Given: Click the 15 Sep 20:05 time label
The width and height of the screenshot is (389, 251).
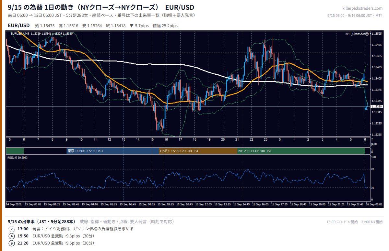Looking at the screenshot, I should click(x=317, y=204).
